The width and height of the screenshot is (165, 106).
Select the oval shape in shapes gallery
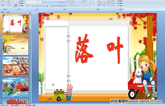click(x=94, y=1)
